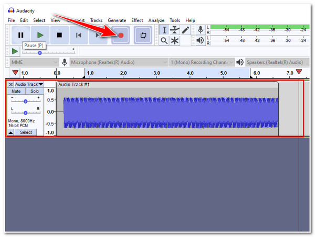Click the playback level meter bar
This screenshot has width=315, height=237.
tap(259, 41)
